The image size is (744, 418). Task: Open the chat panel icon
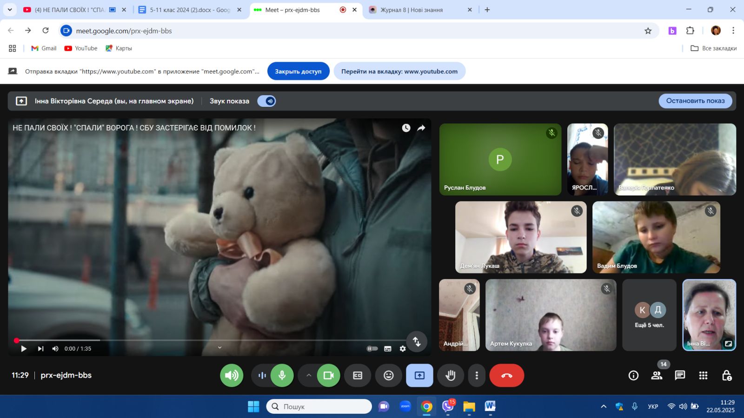(x=680, y=375)
